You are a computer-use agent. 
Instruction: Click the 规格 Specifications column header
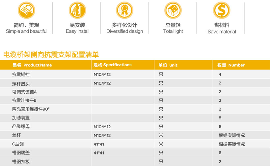(112, 65)
